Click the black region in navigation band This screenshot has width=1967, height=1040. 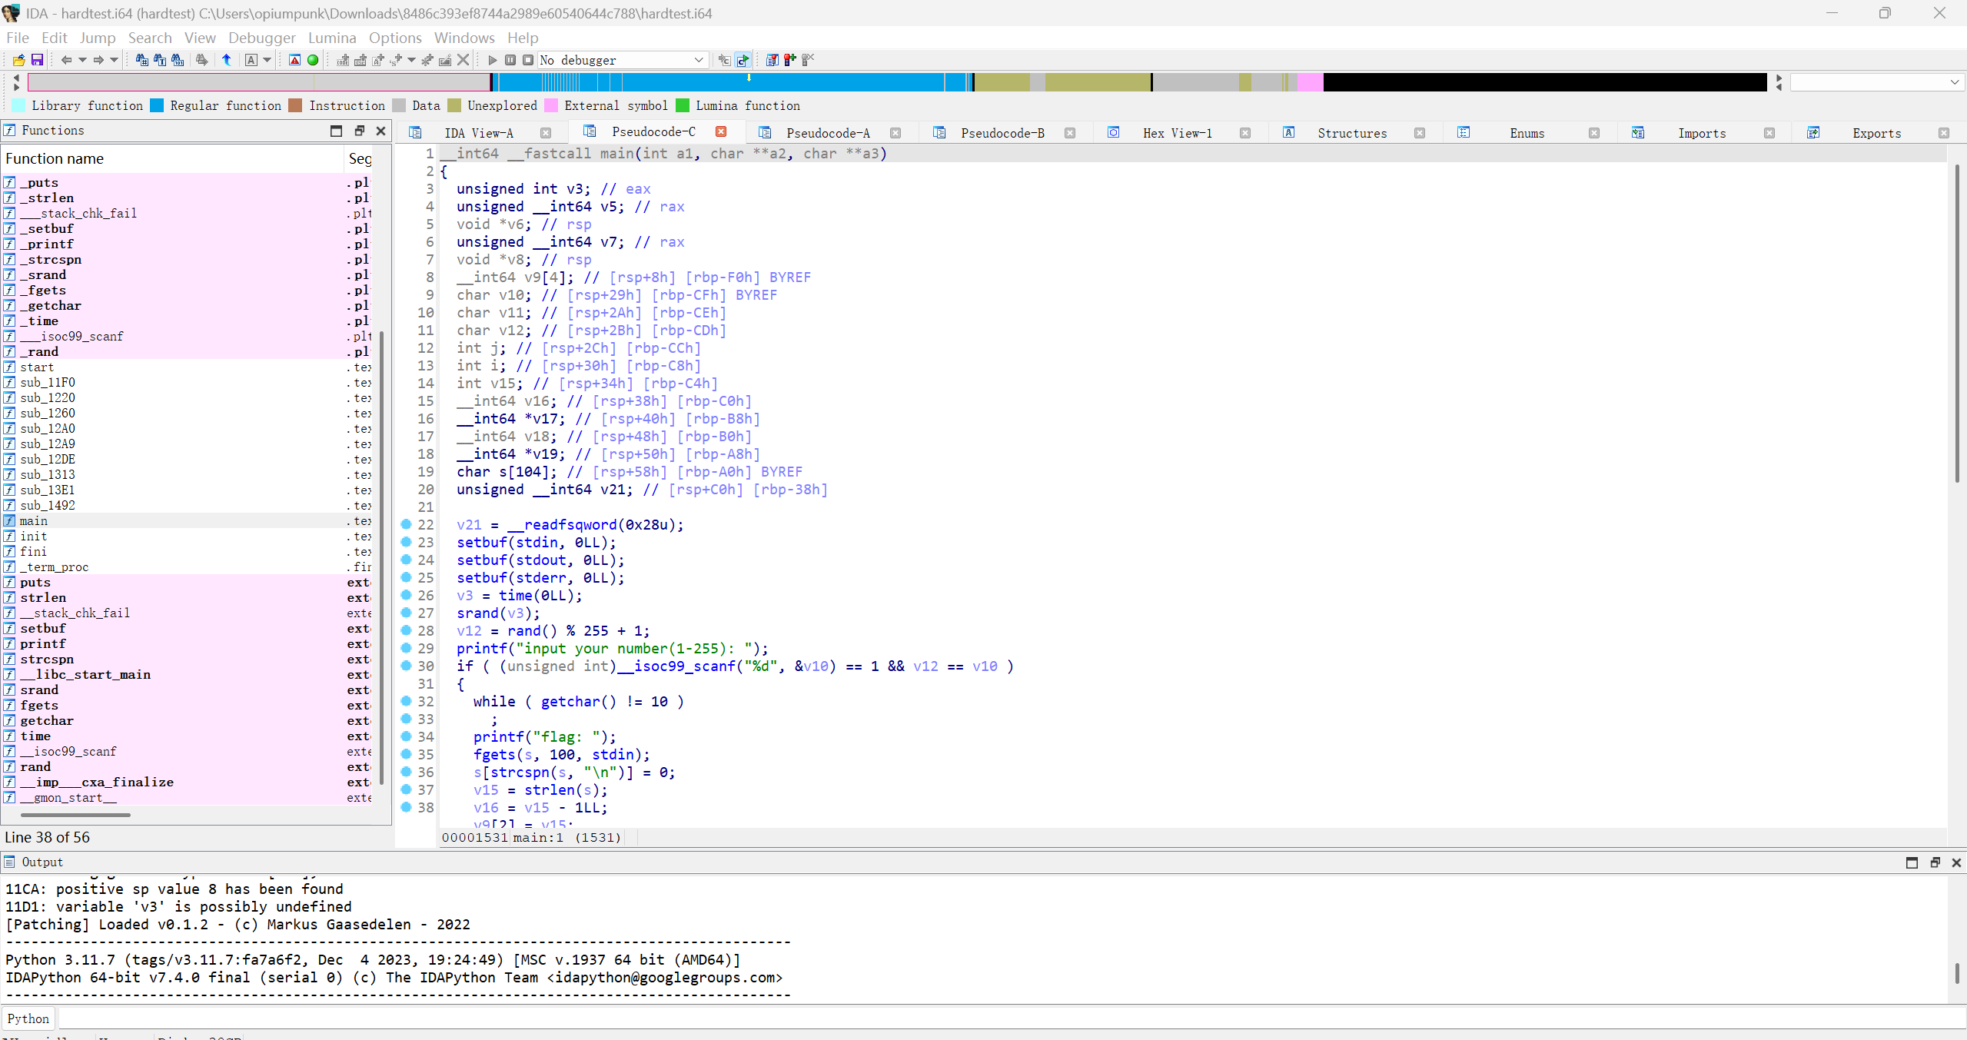click(x=1545, y=82)
